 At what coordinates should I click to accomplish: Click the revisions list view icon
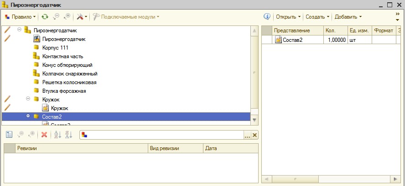[x=9, y=135]
